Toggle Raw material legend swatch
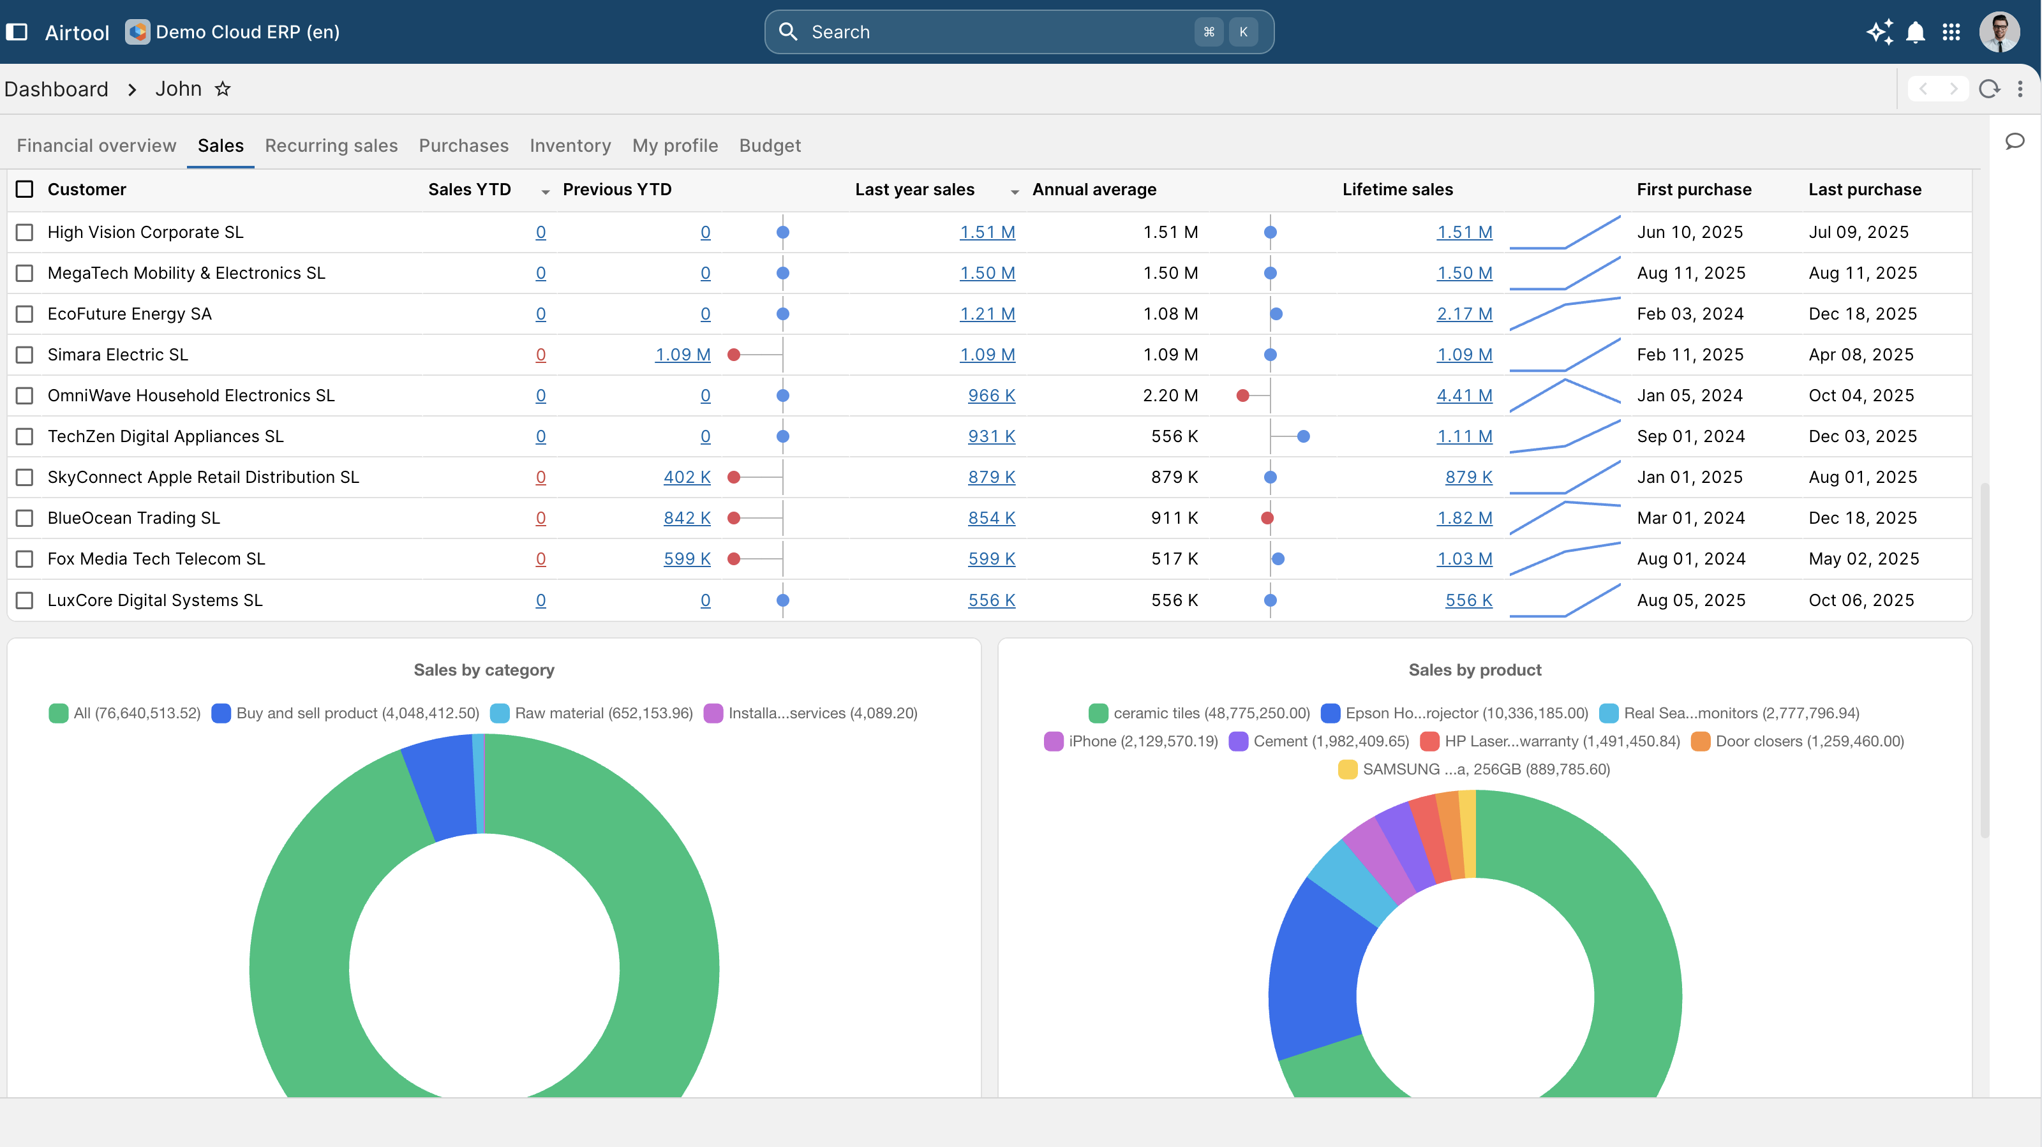Viewport: 2042px width, 1147px height. point(500,713)
